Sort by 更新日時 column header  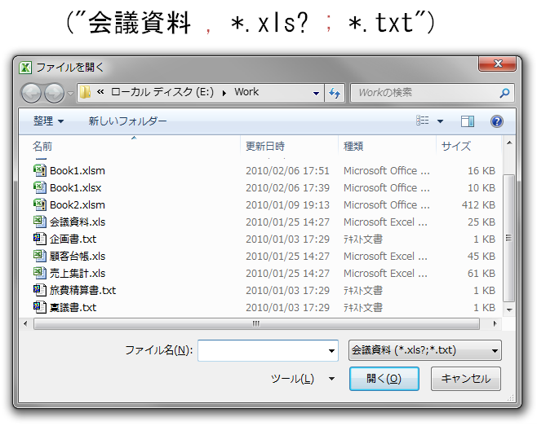[x=265, y=147]
